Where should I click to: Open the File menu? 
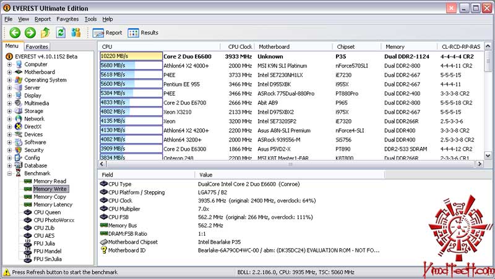point(9,19)
